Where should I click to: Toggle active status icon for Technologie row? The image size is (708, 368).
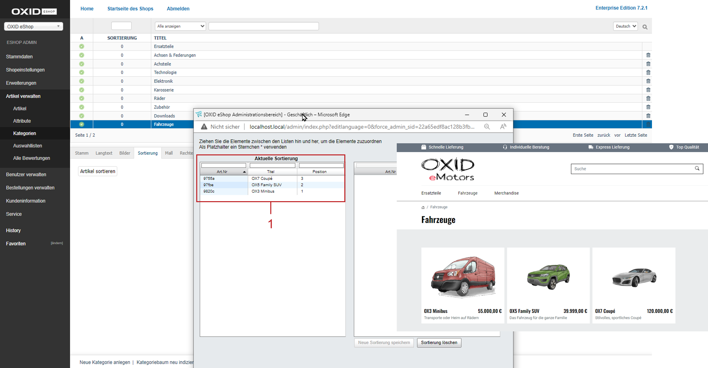pos(82,72)
